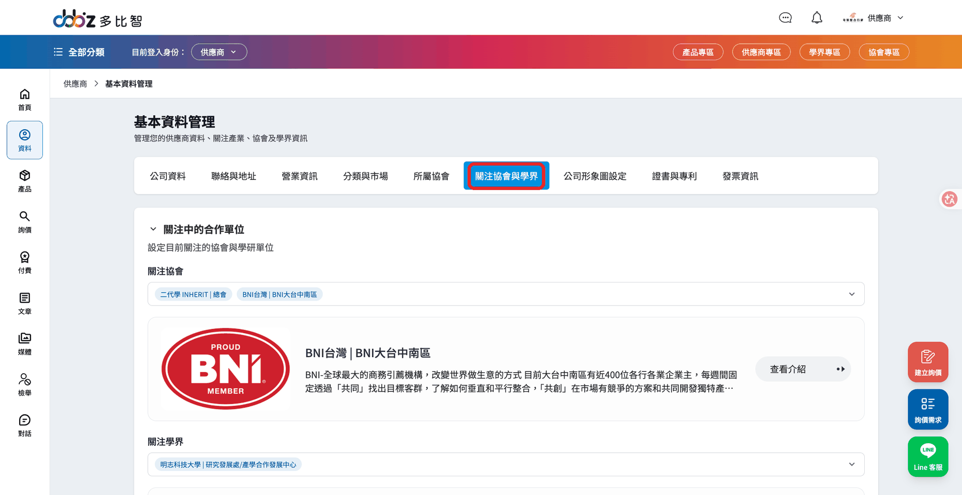The image size is (962, 495).
Task: Open 詢價 search in the sidebar
Action: (x=25, y=222)
